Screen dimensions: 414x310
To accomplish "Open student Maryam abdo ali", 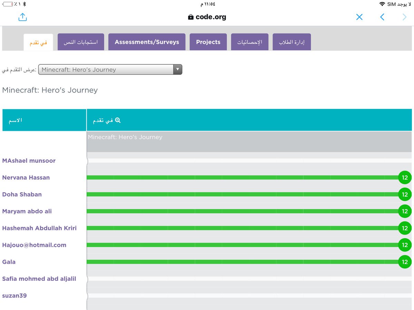I will tap(27, 211).
